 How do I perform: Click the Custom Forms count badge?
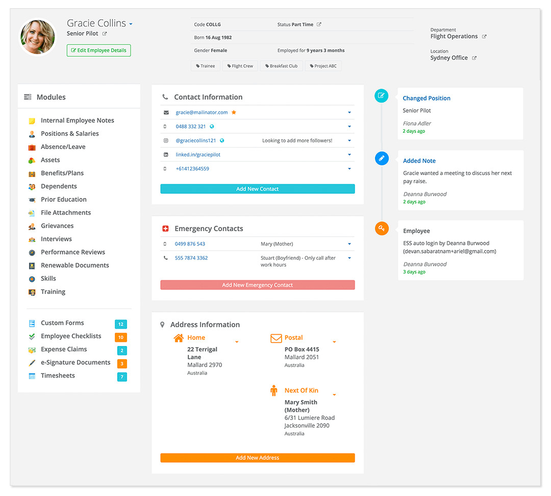(120, 324)
